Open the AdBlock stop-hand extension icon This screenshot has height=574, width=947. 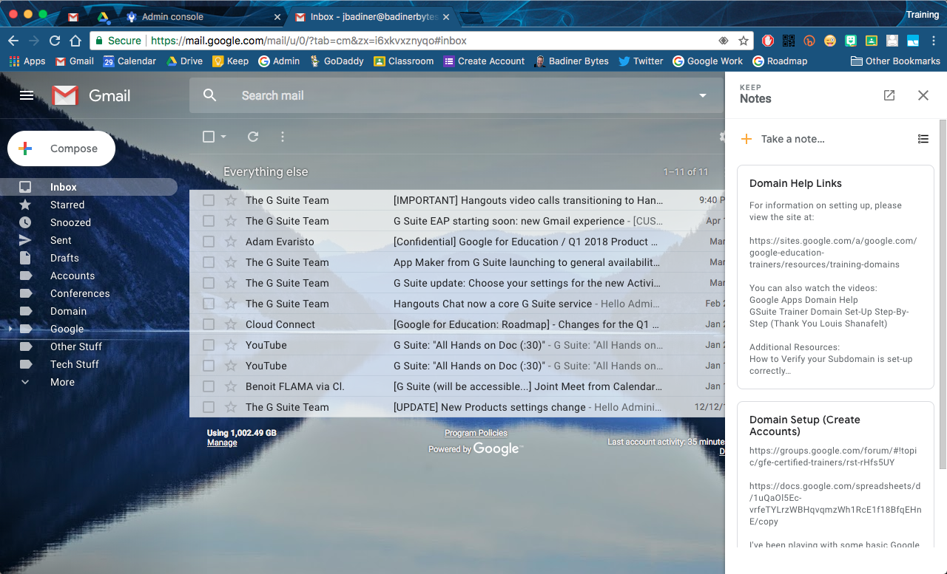click(769, 41)
